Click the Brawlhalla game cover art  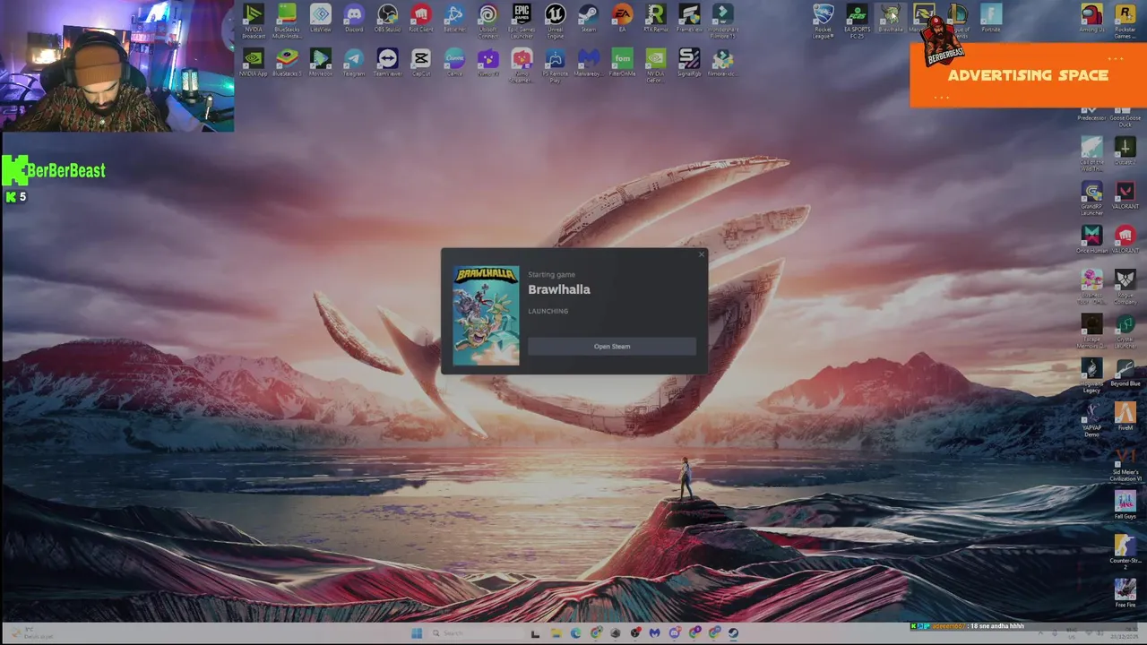[x=486, y=315]
